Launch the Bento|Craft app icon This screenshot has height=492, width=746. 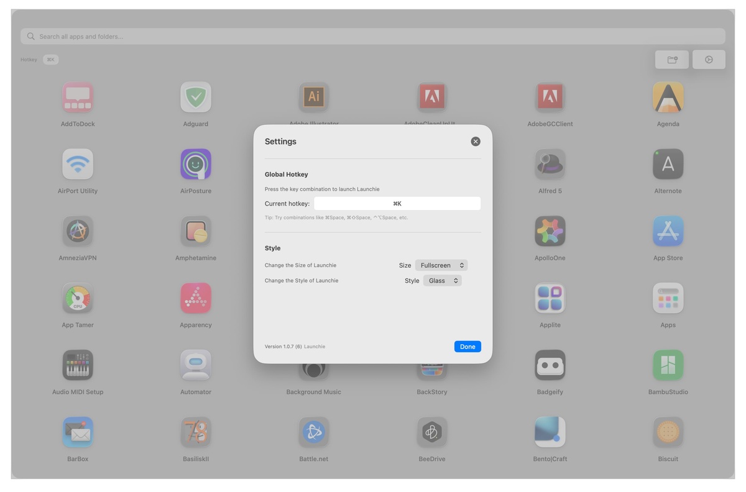coord(550,433)
